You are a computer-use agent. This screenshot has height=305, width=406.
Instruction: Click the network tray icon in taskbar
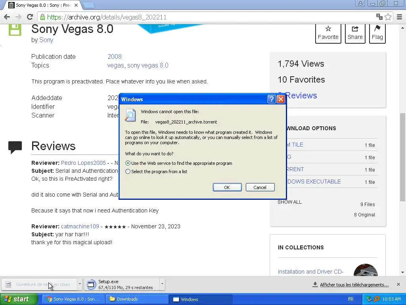pos(369,299)
